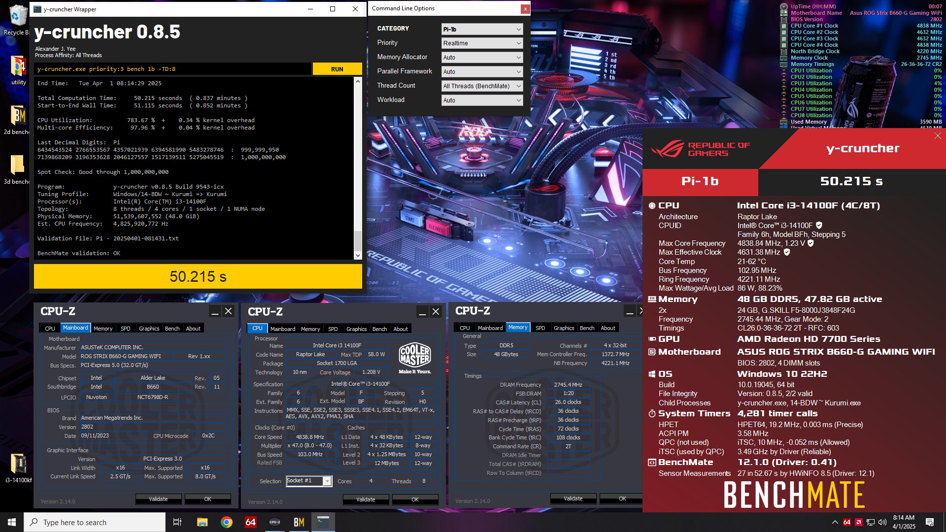The image size is (946, 532).
Task: Open the AIDA64 taskbar icon
Action: point(251,522)
